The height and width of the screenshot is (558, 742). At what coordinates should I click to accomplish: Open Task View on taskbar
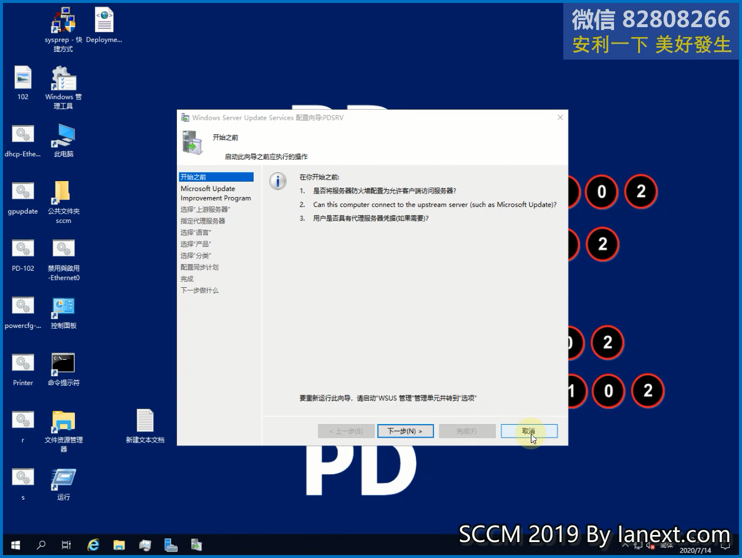click(67, 545)
